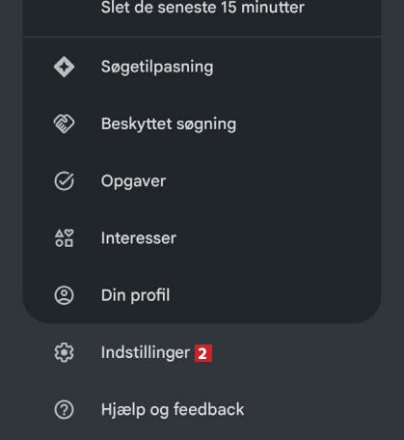This screenshot has width=404, height=440.
Task: Click the Beskyttet søgning handshake icon
Action: click(64, 124)
